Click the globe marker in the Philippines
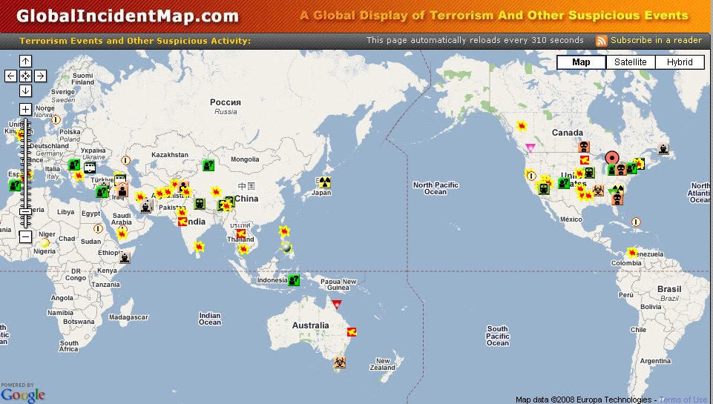Screen dimensions: 713x404 pos(286,247)
